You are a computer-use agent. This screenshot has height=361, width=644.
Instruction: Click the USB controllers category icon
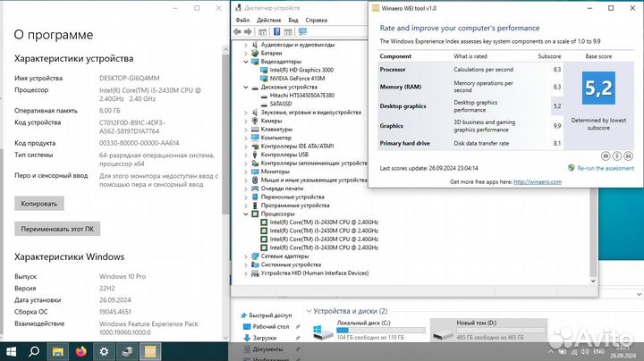click(x=255, y=155)
